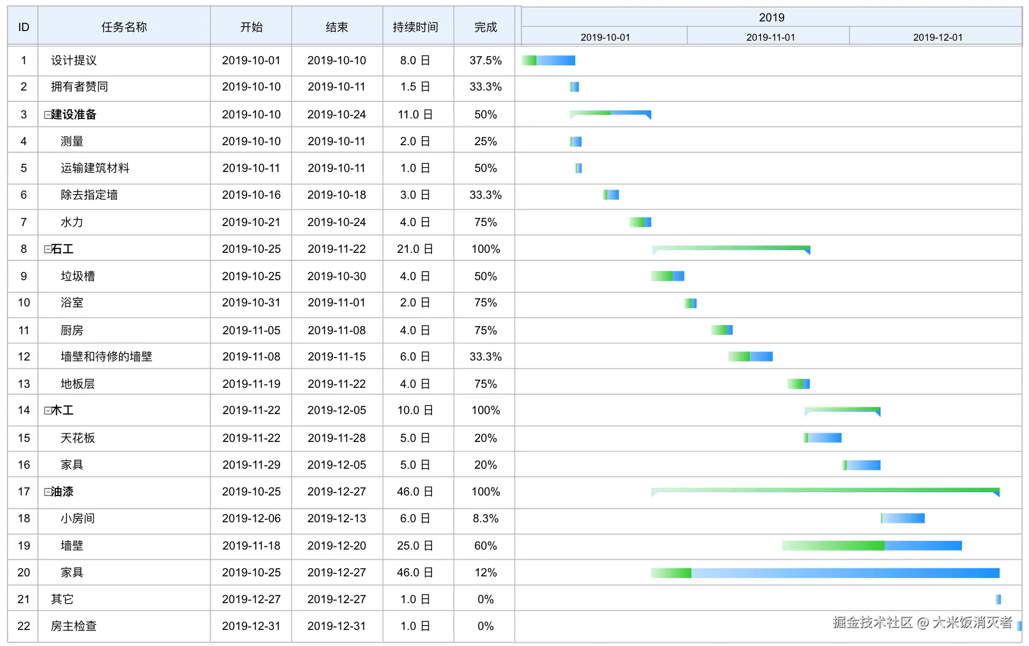
Task: Collapse the 石工 task group
Action: (x=47, y=249)
